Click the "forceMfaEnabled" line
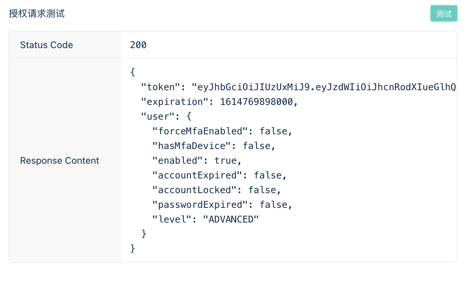 (222, 131)
